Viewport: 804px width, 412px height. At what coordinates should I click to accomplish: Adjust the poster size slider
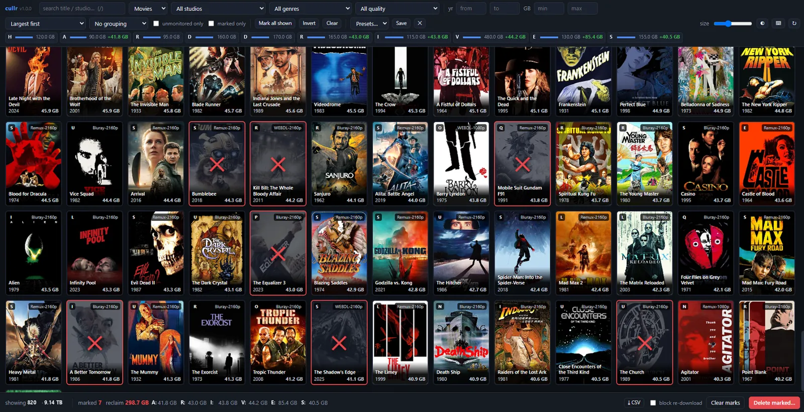tap(732, 24)
